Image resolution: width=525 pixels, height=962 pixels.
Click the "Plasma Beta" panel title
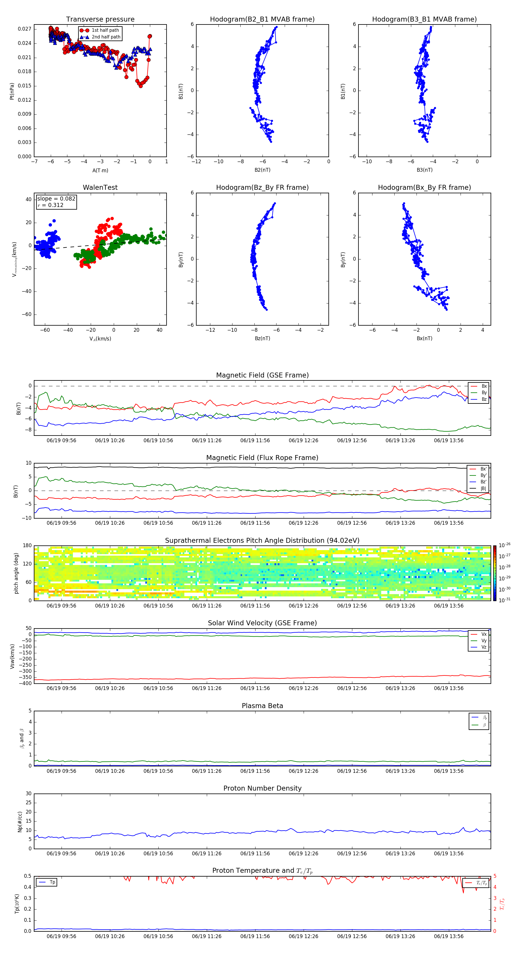[x=262, y=706]
